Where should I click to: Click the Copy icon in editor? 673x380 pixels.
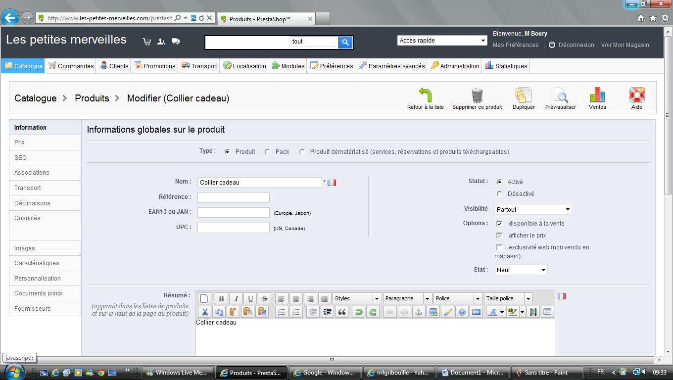pyautogui.click(x=219, y=312)
